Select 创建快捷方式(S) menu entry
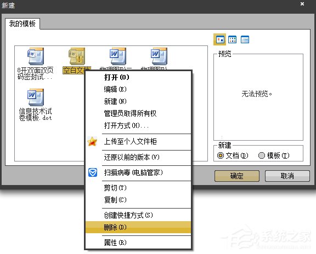The image size is (316, 254). [138, 215]
